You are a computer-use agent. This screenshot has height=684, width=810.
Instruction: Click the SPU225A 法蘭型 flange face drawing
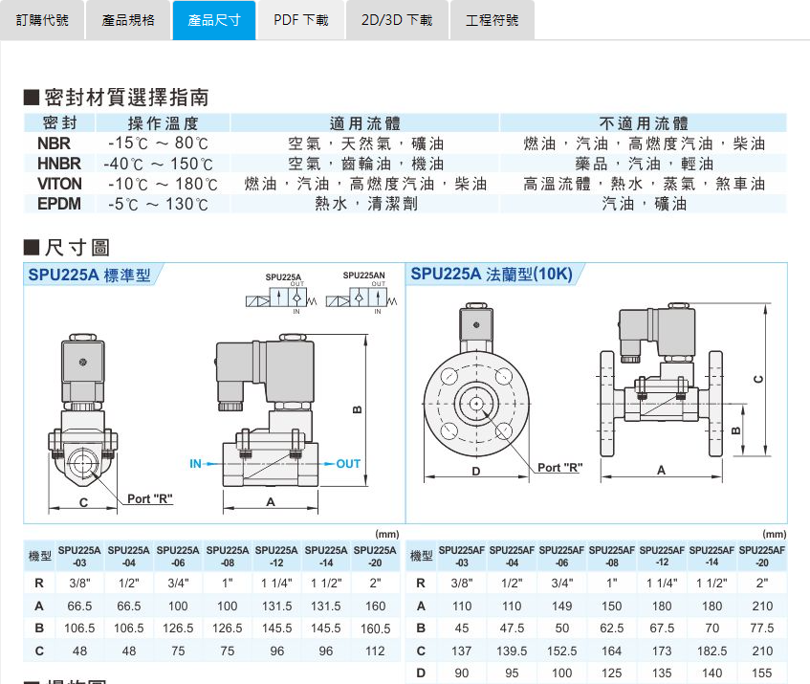click(478, 402)
